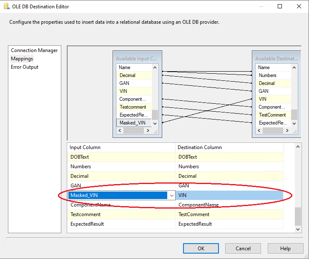309x259 pixels.
Task: Click the Cancel button
Action: coord(243,248)
